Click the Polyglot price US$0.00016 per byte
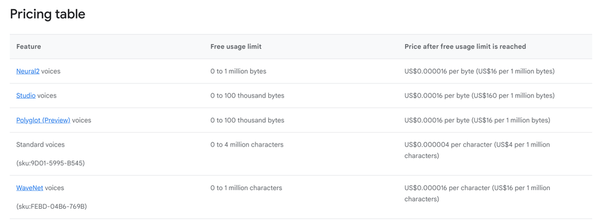Viewport: 605px width, 224px height. click(x=477, y=120)
